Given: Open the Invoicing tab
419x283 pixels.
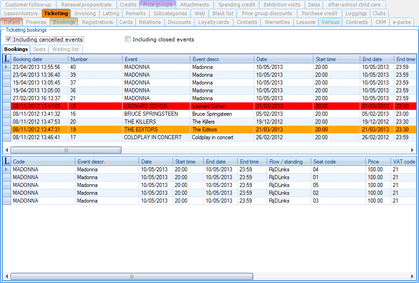Looking at the screenshot, I should click(x=85, y=13).
